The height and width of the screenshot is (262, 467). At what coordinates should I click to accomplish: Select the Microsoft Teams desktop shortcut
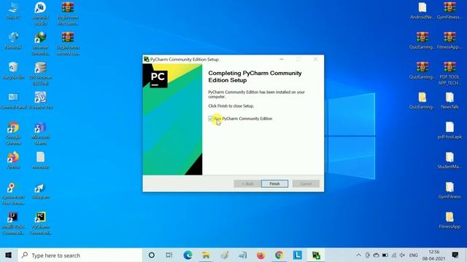41,134
